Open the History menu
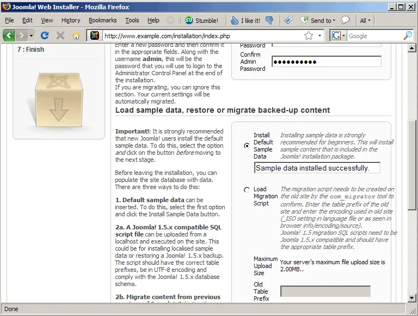The height and width of the screenshot is (316, 418). (71, 20)
